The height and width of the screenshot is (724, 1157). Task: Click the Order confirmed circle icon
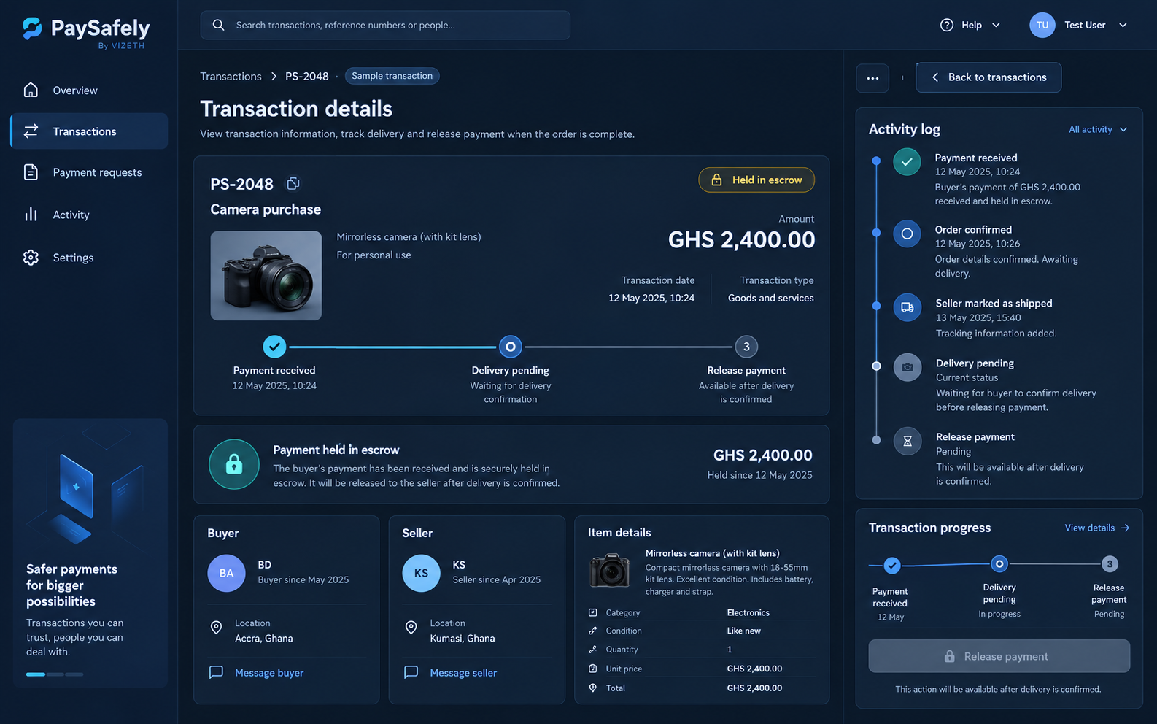(907, 234)
